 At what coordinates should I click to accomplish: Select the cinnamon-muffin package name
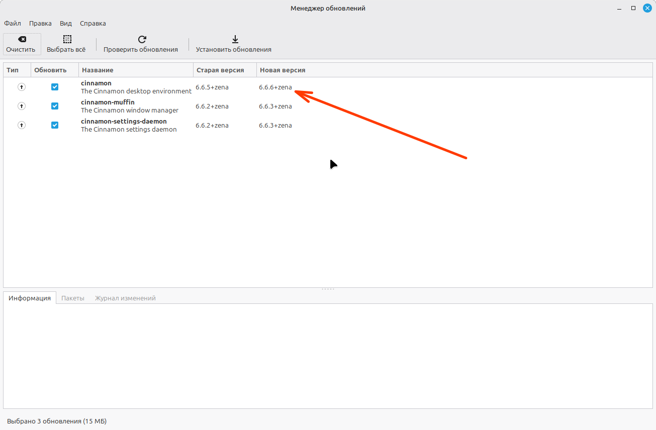tap(108, 102)
